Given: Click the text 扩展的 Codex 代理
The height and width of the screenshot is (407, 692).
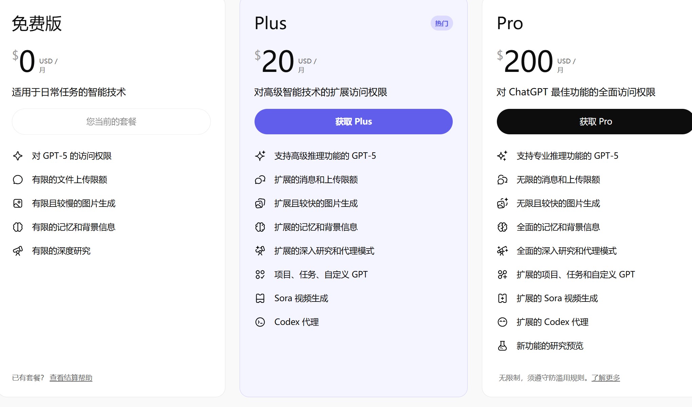Looking at the screenshot, I should click(x=553, y=322).
